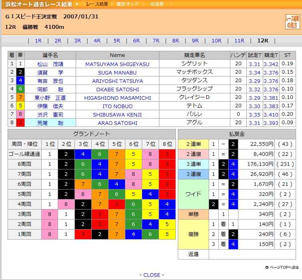The height and width of the screenshot is (280, 302).
Task: Click machine name シゲリット
Action: [194, 64]
